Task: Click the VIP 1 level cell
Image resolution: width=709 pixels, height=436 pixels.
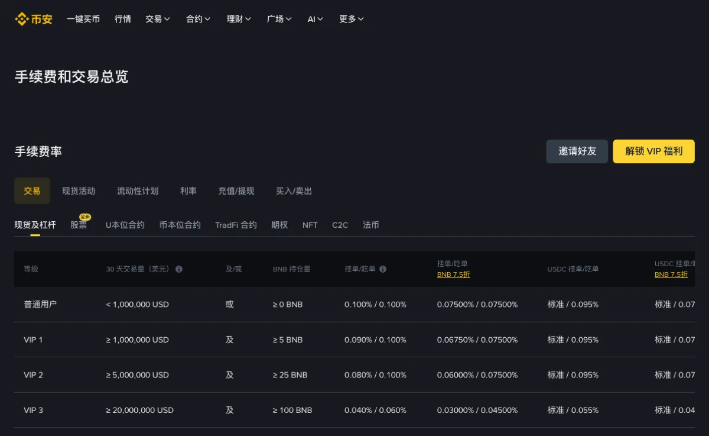Action: point(33,340)
